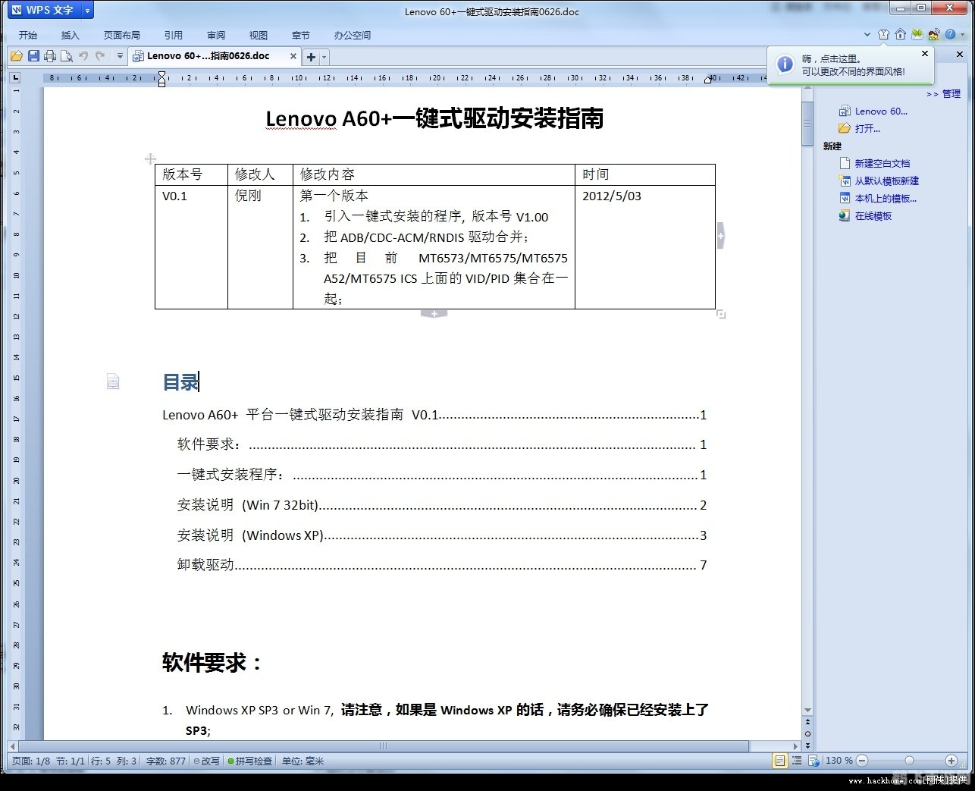Click the Redo arrow icon
The width and height of the screenshot is (975, 791).
(100, 56)
